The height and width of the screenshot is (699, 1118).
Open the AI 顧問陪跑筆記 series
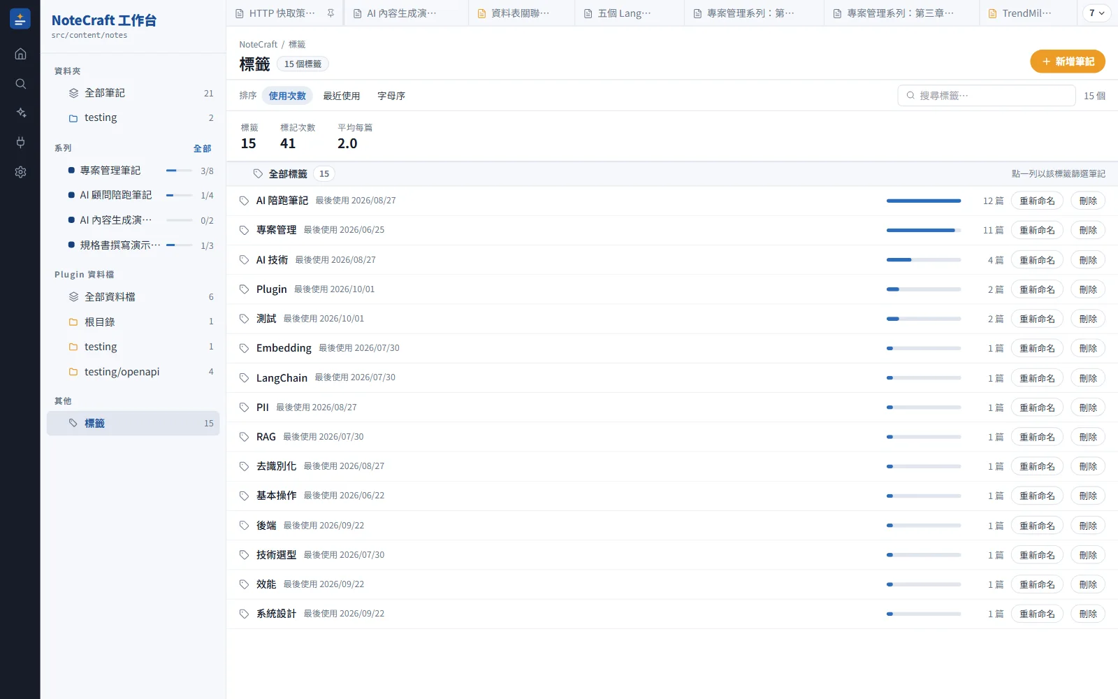click(x=133, y=195)
